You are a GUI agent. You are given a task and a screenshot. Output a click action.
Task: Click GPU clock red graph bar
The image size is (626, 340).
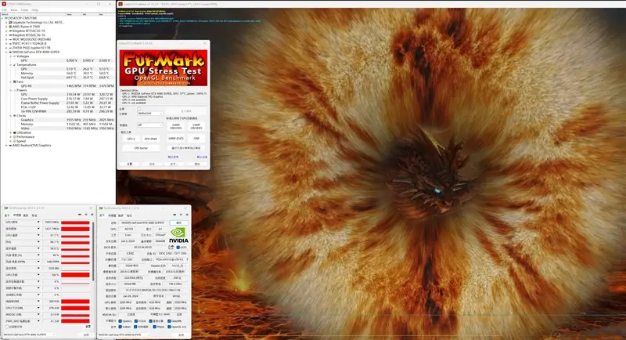point(75,222)
